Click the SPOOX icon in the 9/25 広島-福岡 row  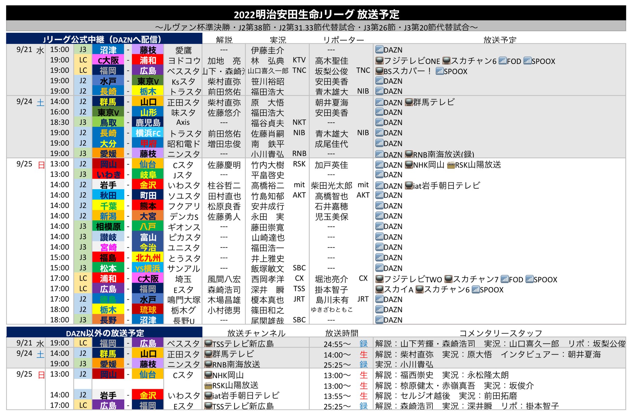(476, 290)
